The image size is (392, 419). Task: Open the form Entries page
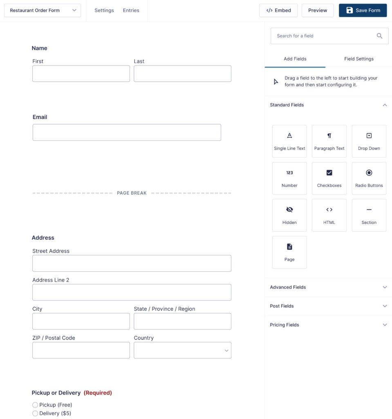click(x=131, y=10)
